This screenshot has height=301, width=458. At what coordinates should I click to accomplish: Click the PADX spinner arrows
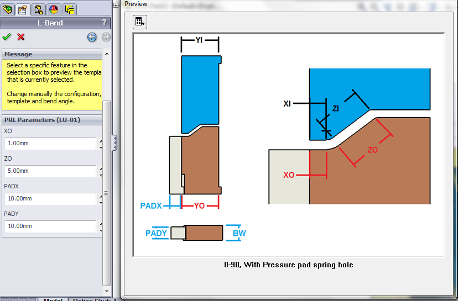pos(100,199)
